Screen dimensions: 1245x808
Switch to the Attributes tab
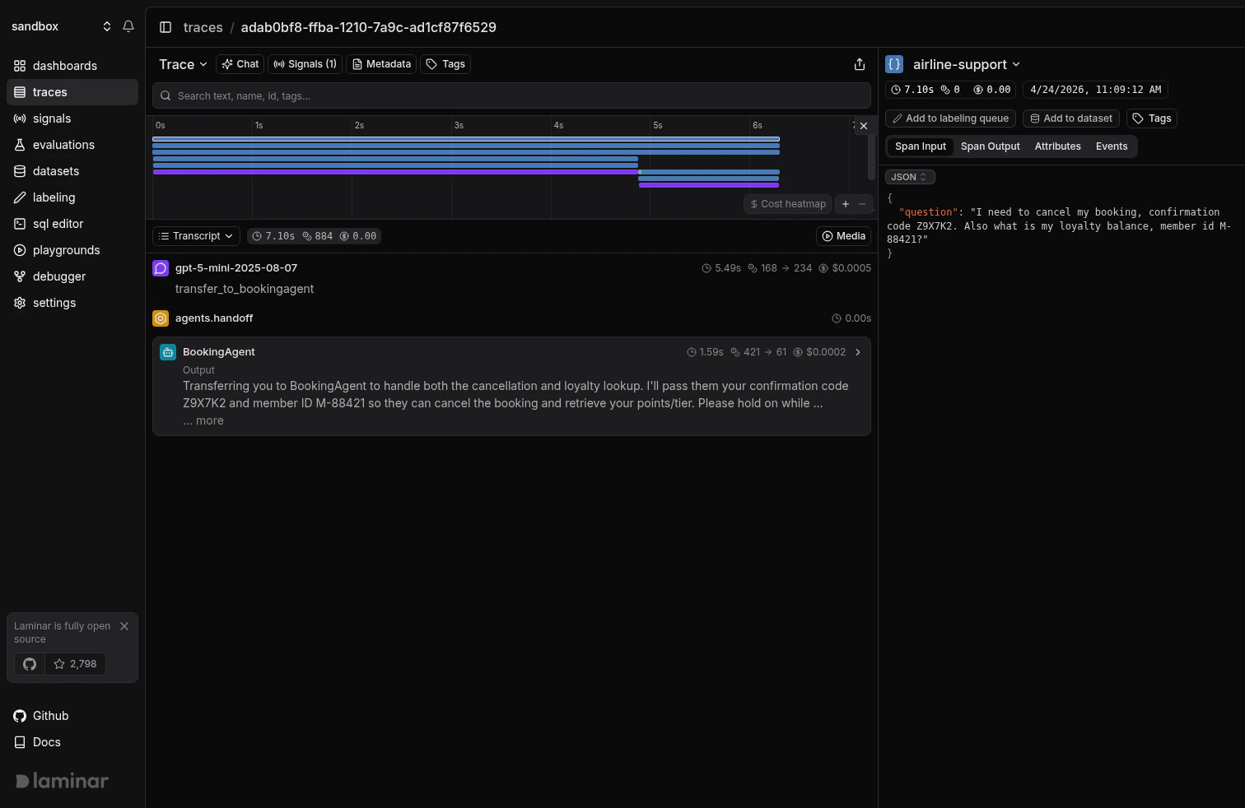click(x=1057, y=146)
